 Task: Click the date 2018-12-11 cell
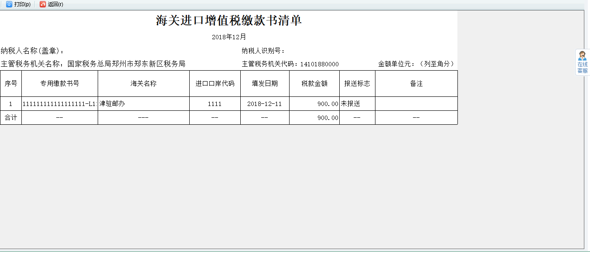pyautogui.click(x=265, y=104)
